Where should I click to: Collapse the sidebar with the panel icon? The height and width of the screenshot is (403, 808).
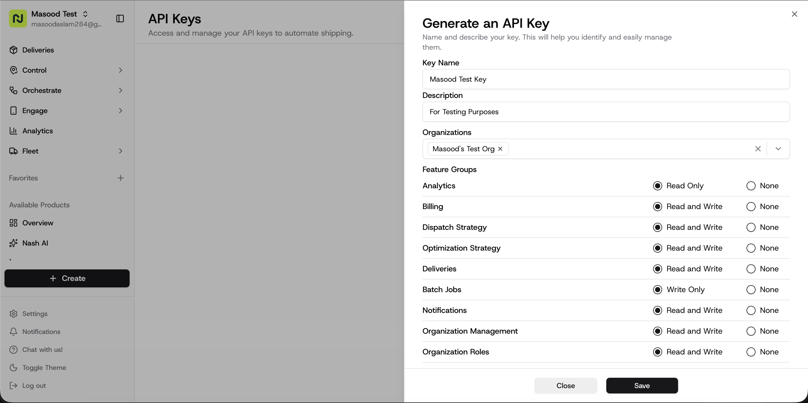point(120,19)
